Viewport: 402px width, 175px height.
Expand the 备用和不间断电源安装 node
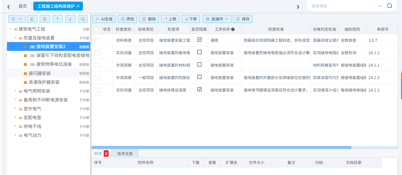[16, 100]
